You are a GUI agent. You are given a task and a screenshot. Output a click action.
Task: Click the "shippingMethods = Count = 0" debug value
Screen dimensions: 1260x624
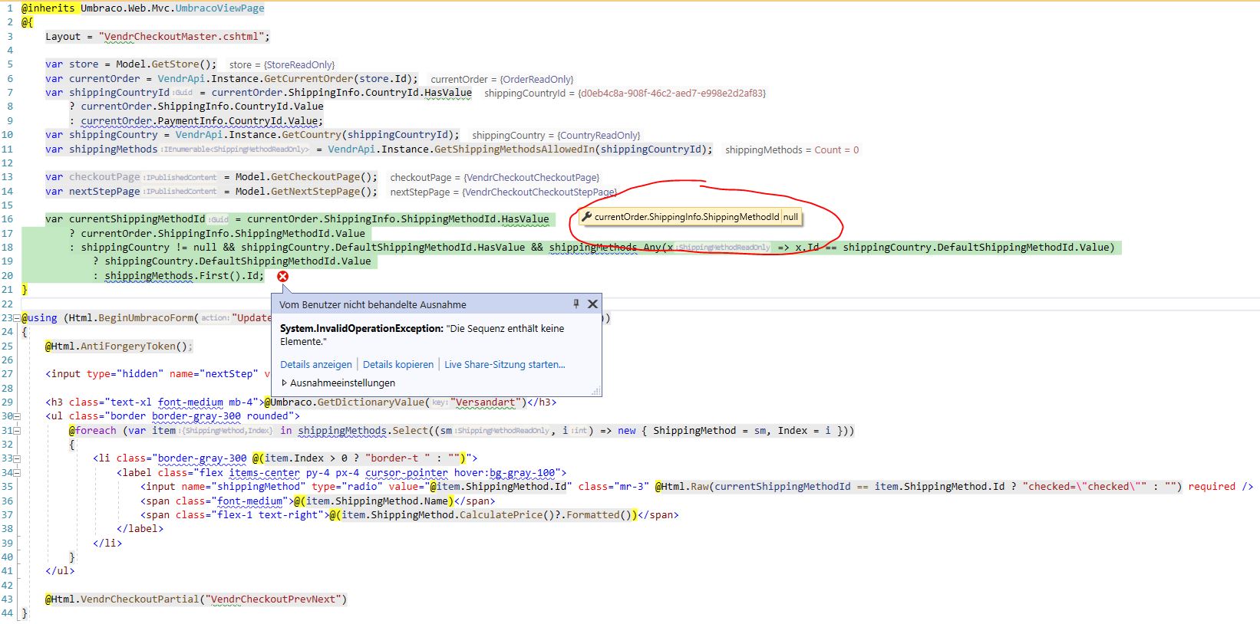click(792, 149)
